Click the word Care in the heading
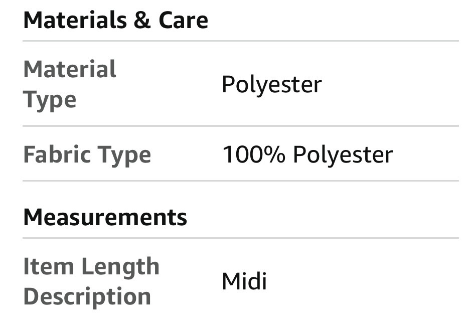This screenshot has height=316, width=467. click(183, 21)
